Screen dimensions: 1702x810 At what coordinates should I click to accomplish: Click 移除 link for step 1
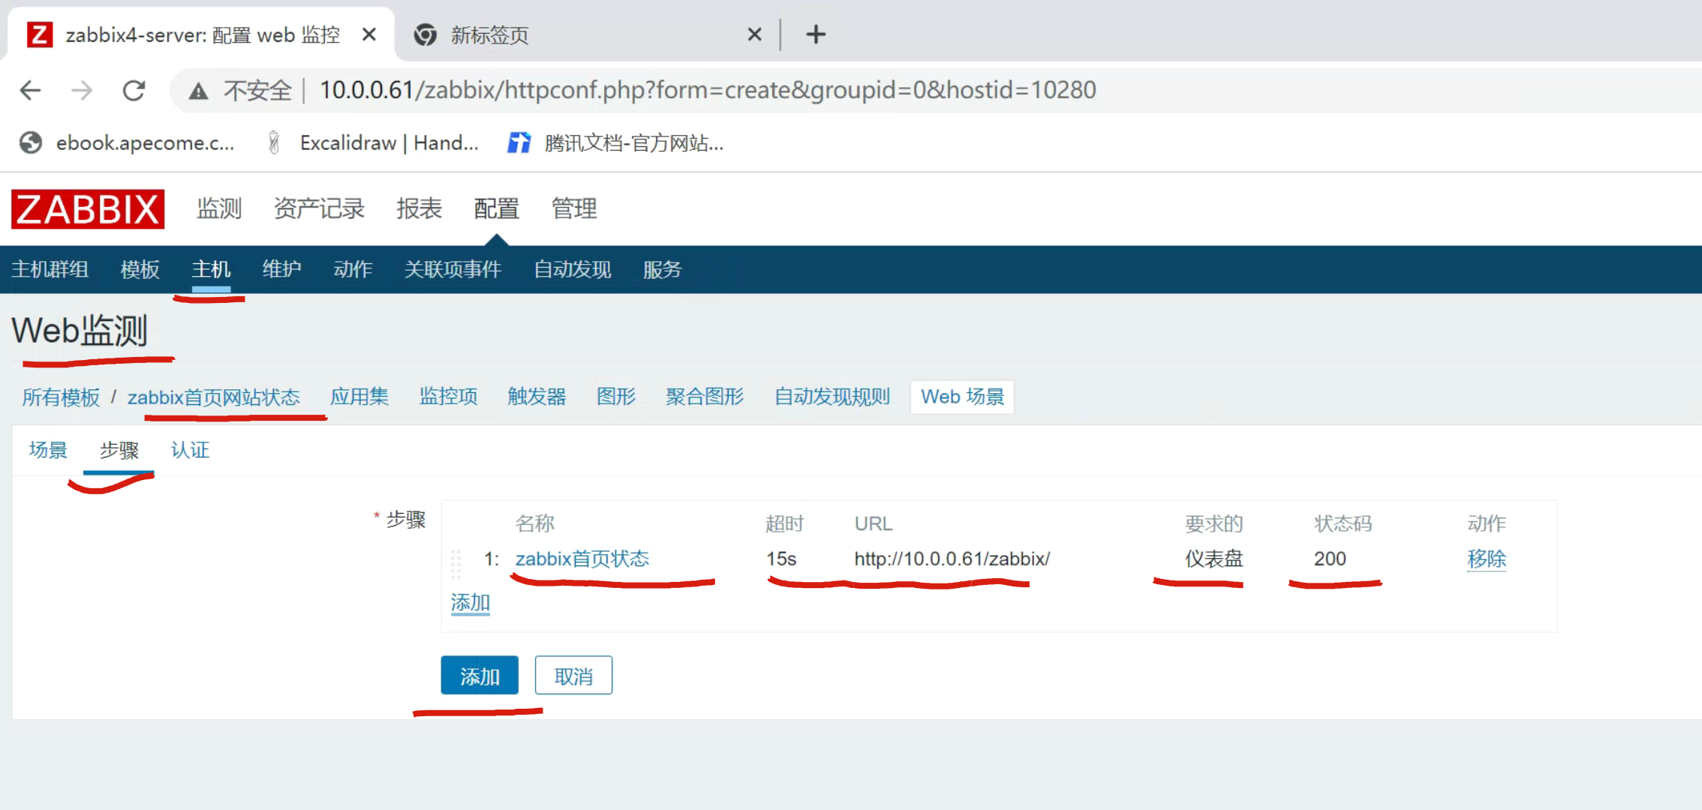1486,559
